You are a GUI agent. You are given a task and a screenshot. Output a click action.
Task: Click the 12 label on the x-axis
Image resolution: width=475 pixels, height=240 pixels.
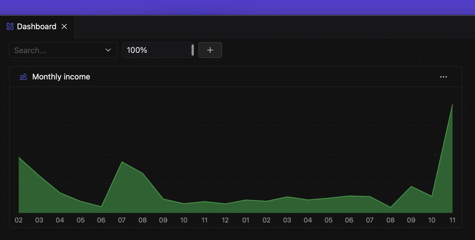point(225,220)
